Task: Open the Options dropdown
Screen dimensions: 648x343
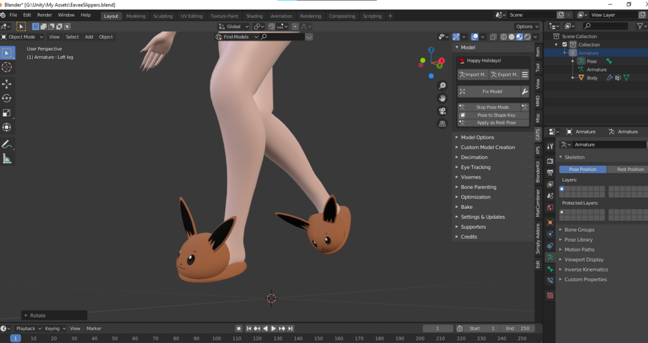Action: pos(527,26)
